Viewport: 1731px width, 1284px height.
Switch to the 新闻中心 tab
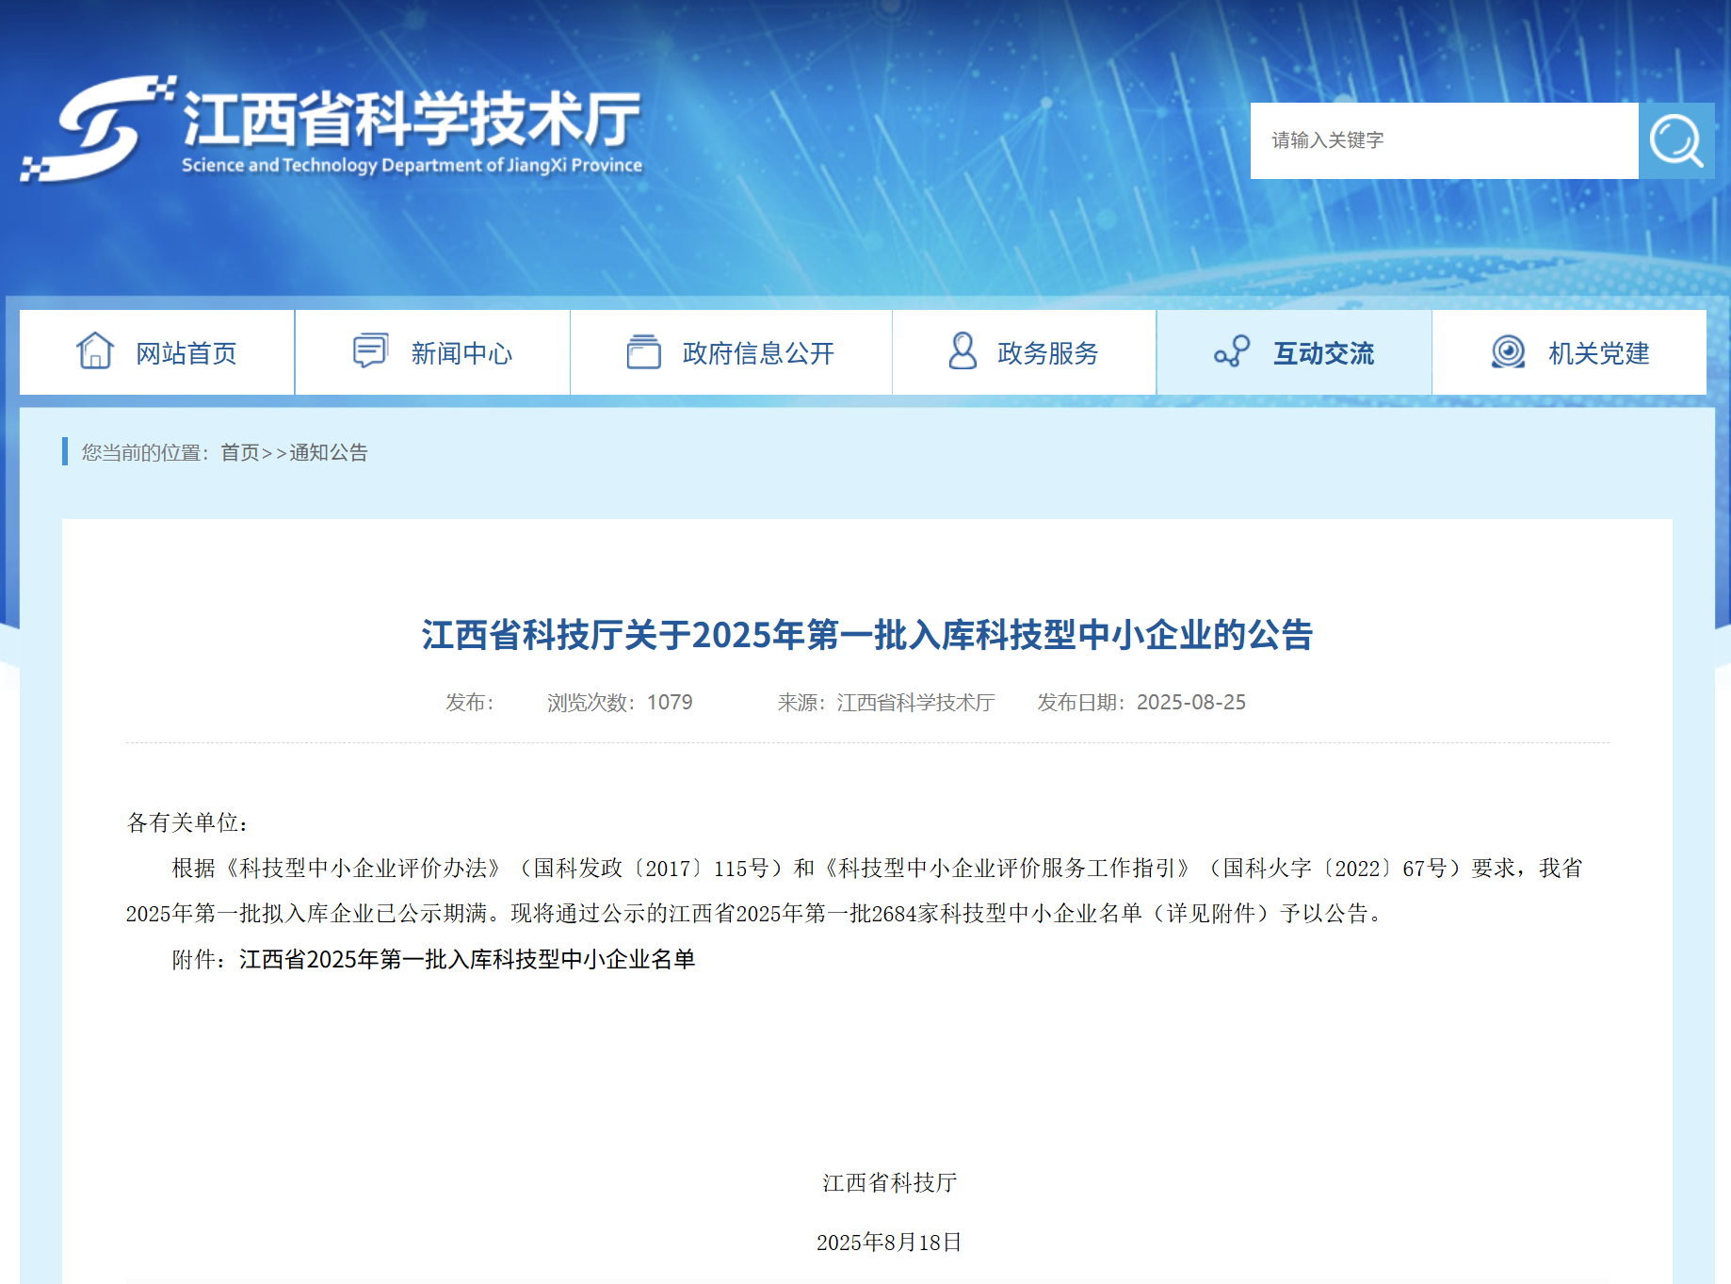point(461,351)
